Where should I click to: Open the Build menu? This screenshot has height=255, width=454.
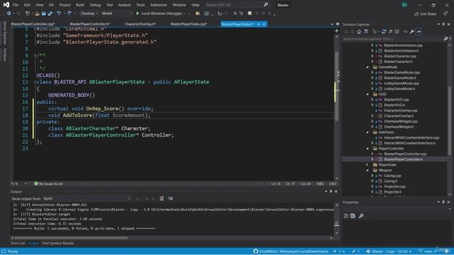80,5
